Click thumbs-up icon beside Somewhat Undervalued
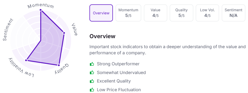 [92, 73]
